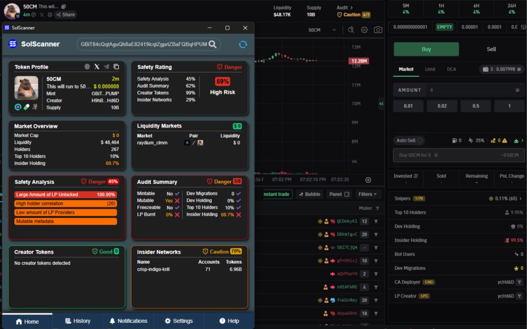
Task: Click the search magnifier in SolScanner
Action: point(212,45)
